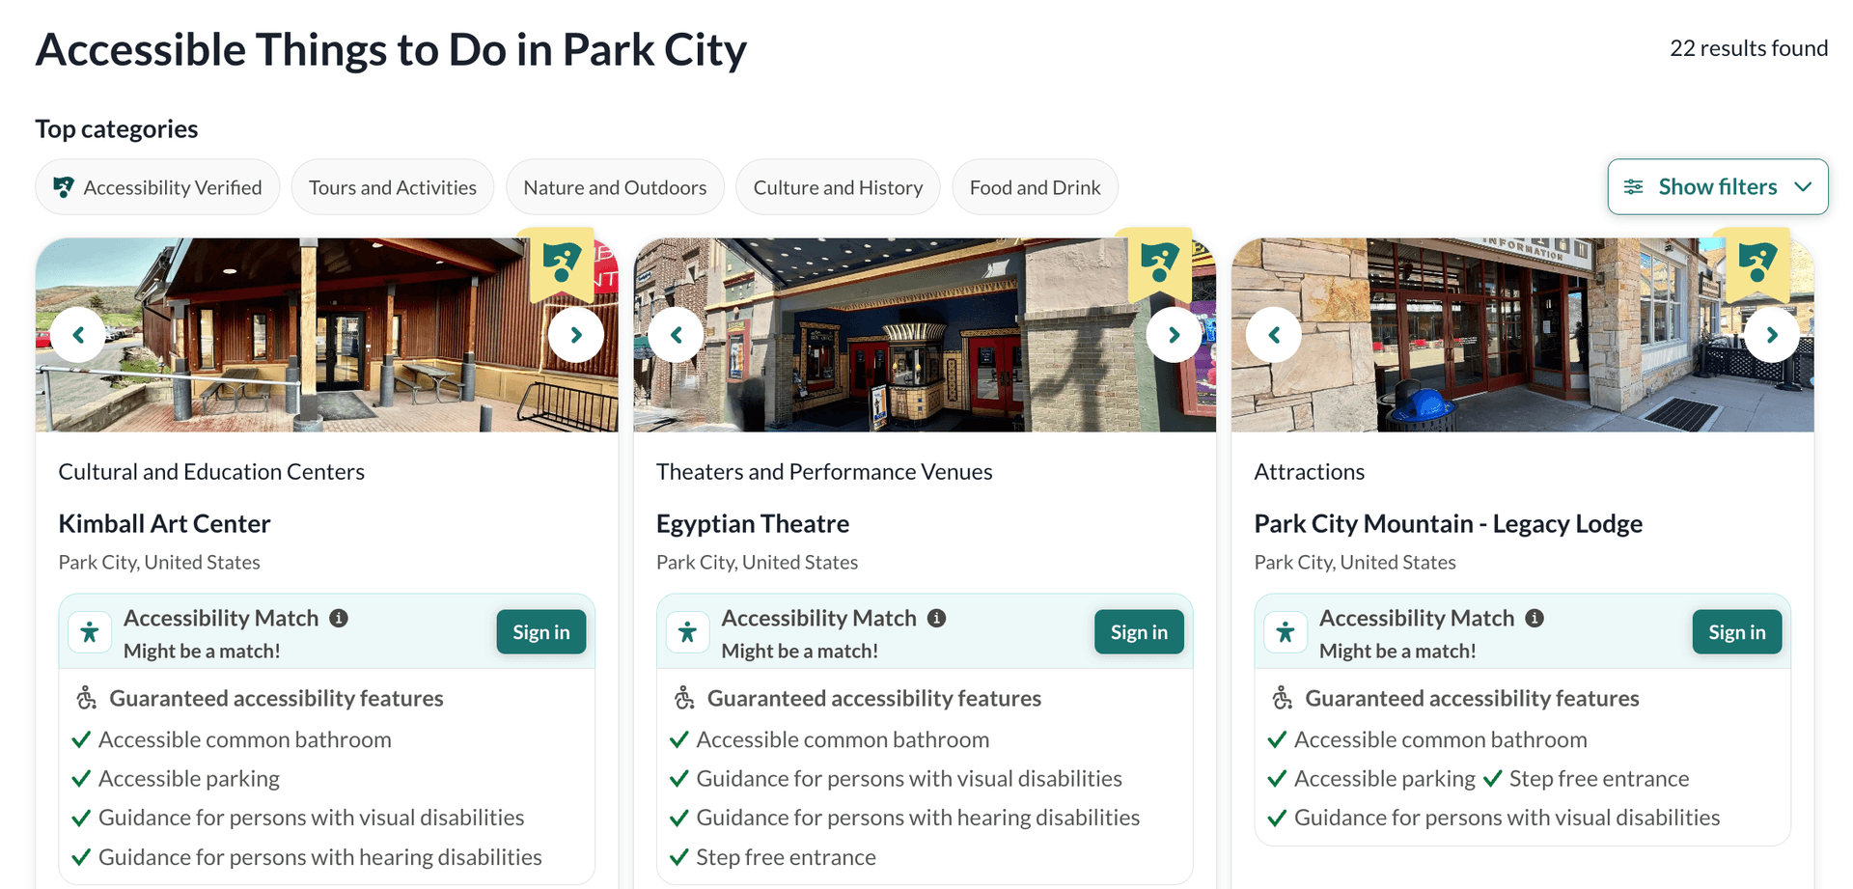Click 'Step free entrance' on Legacy Lodge card
1853x889 pixels.
click(1599, 779)
